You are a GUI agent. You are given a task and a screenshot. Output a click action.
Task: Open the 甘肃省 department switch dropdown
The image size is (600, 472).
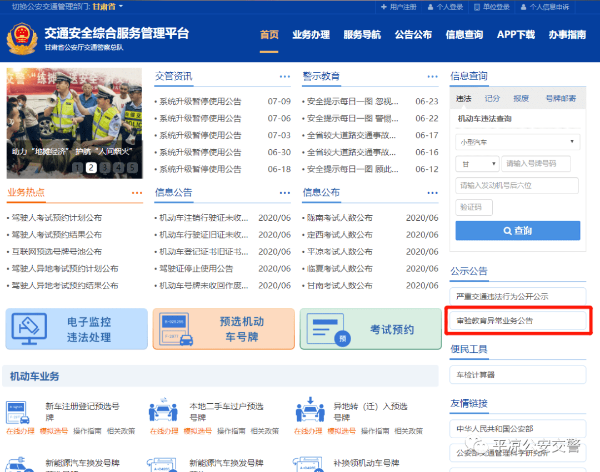(x=108, y=7)
